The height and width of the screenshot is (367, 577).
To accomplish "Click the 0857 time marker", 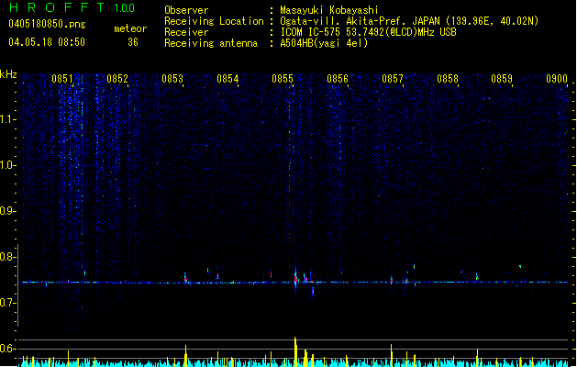I will coord(393,79).
